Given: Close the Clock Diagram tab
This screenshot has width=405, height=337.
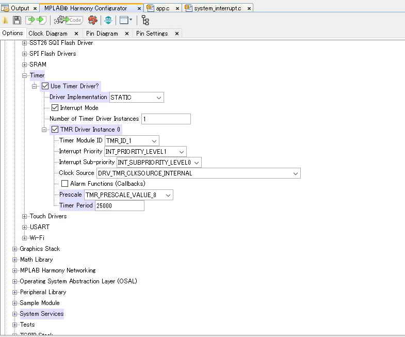Looking at the screenshot, I should pyautogui.click(x=76, y=34).
